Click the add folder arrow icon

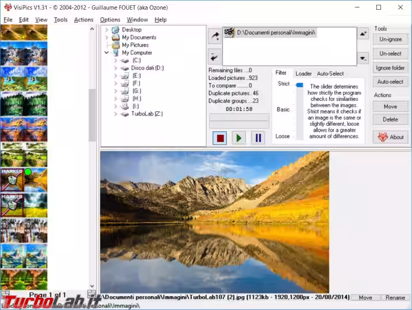[x=214, y=37]
